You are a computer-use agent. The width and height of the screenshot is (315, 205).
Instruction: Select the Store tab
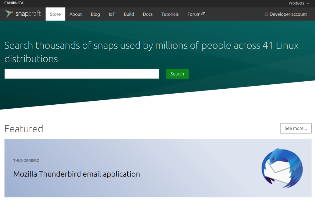pyautogui.click(x=55, y=14)
